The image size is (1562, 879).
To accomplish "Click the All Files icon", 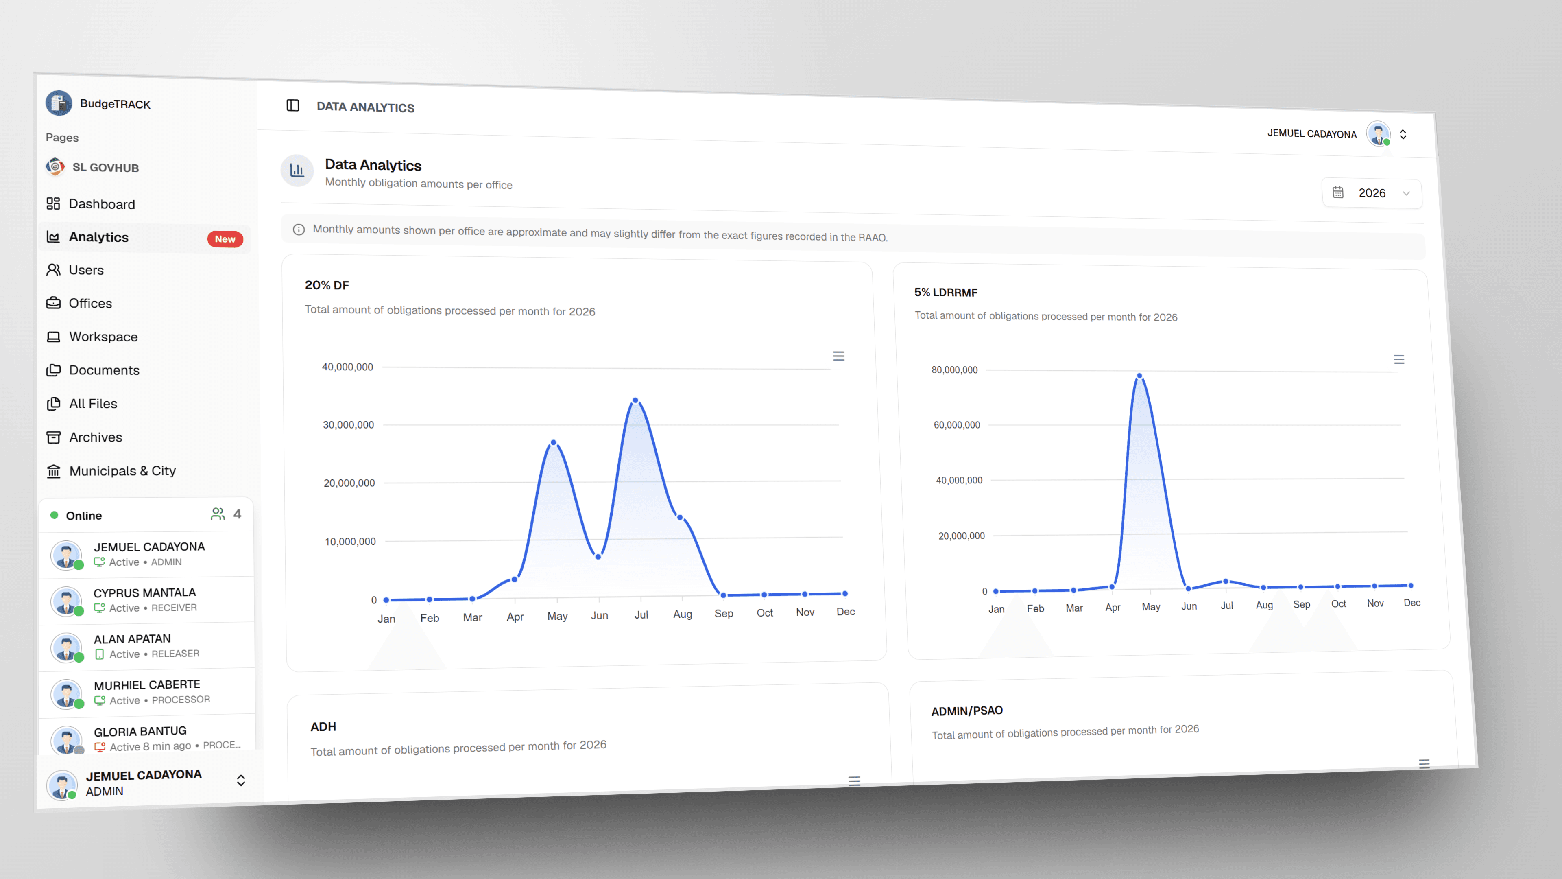I will pos(53,403).
